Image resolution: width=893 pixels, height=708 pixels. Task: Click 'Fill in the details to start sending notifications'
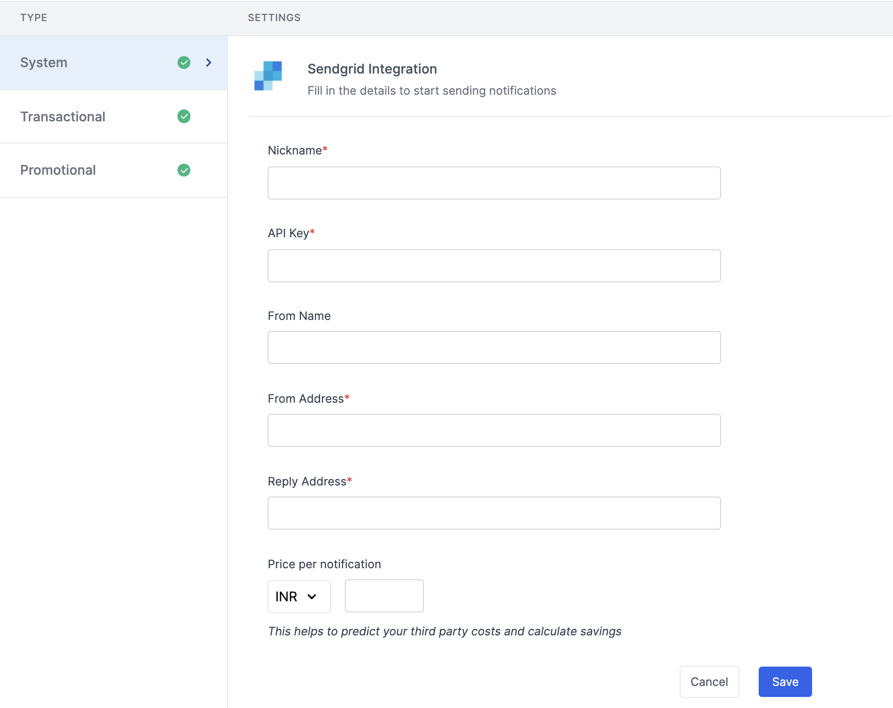click(x=432, y=91)
